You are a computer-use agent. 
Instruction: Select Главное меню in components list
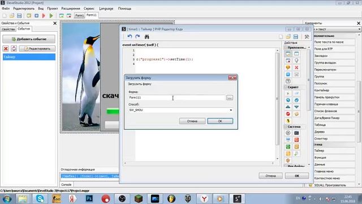(x=334, y=171)
